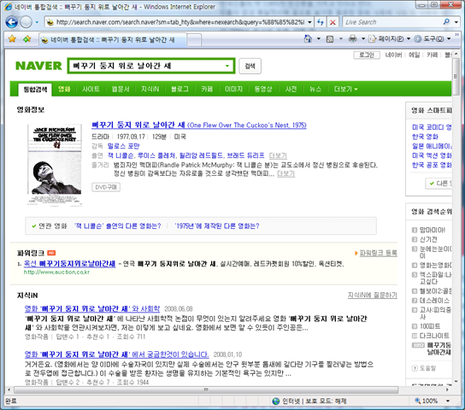Click the Refresh page icon

click(x=321, y=22)
